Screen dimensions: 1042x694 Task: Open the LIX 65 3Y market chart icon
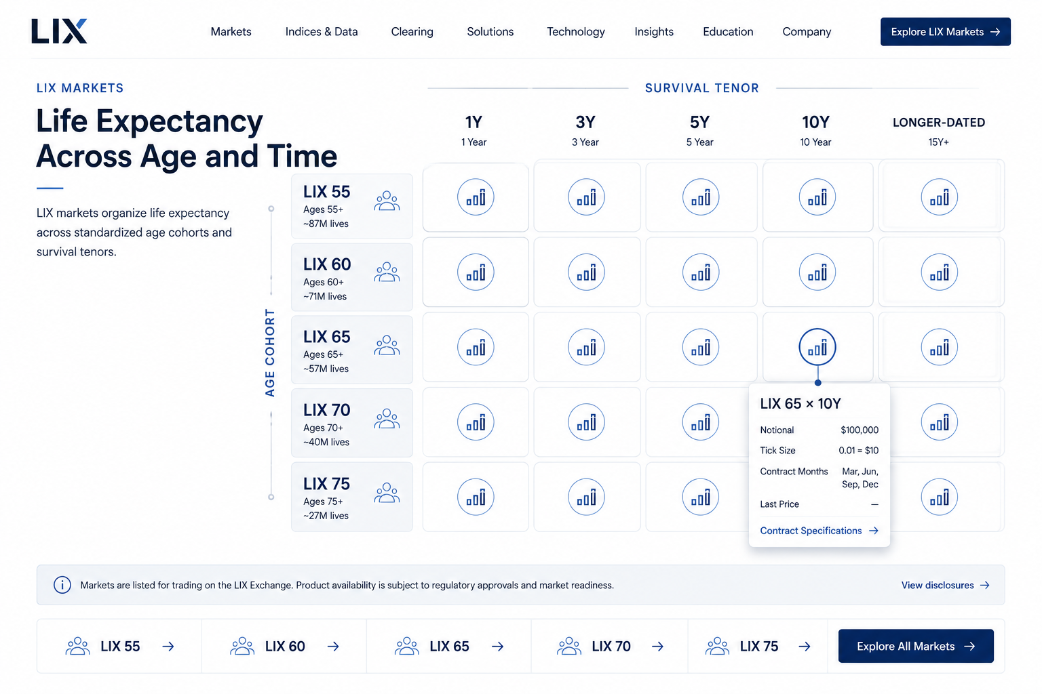[586, 347]
